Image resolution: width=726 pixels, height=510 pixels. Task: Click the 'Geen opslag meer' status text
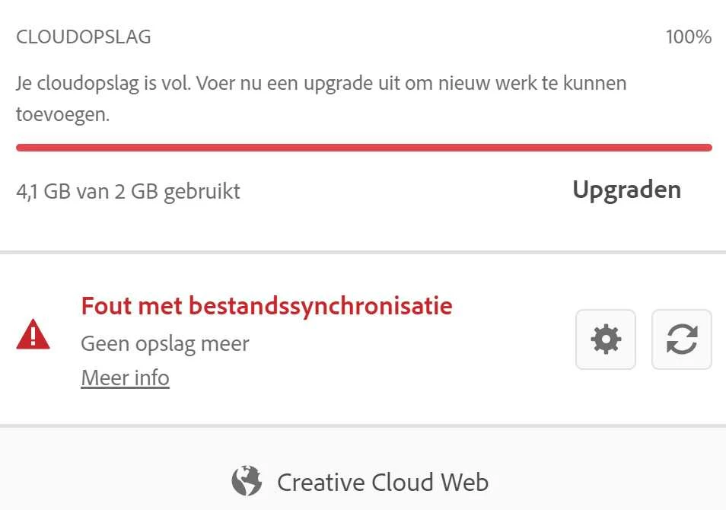pos(165,344)
